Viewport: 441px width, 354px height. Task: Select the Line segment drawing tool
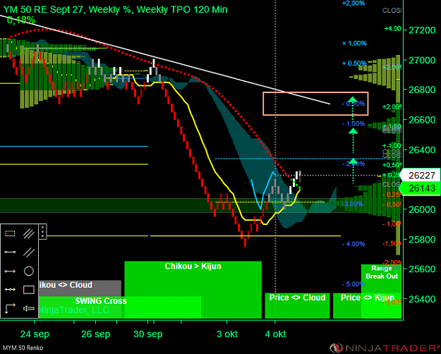click(10, 252)
